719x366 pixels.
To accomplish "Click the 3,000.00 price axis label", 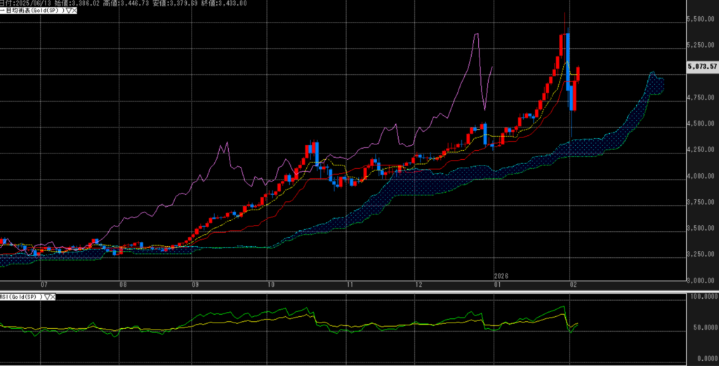I will [703, 280].
